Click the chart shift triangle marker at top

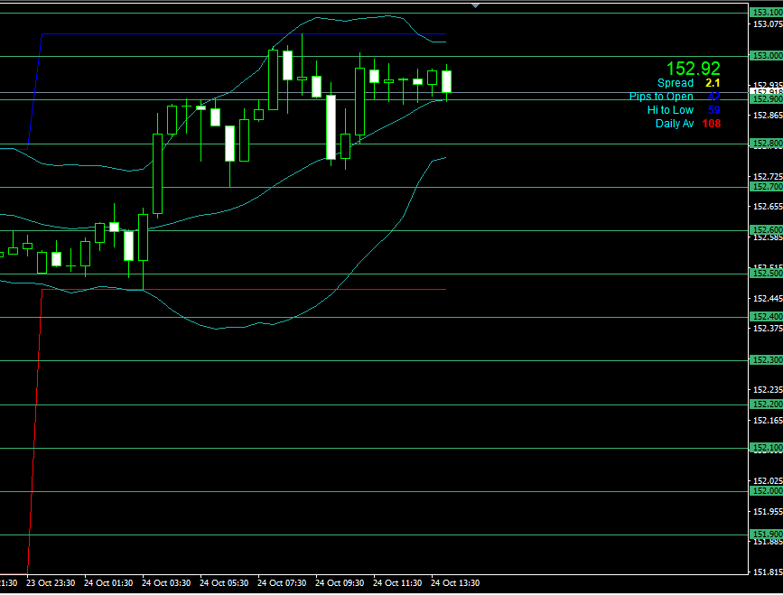476,5
